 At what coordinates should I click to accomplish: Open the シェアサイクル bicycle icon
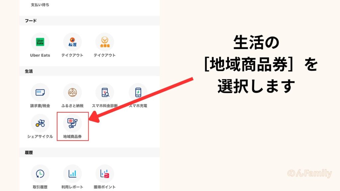(x=40, y=123)
